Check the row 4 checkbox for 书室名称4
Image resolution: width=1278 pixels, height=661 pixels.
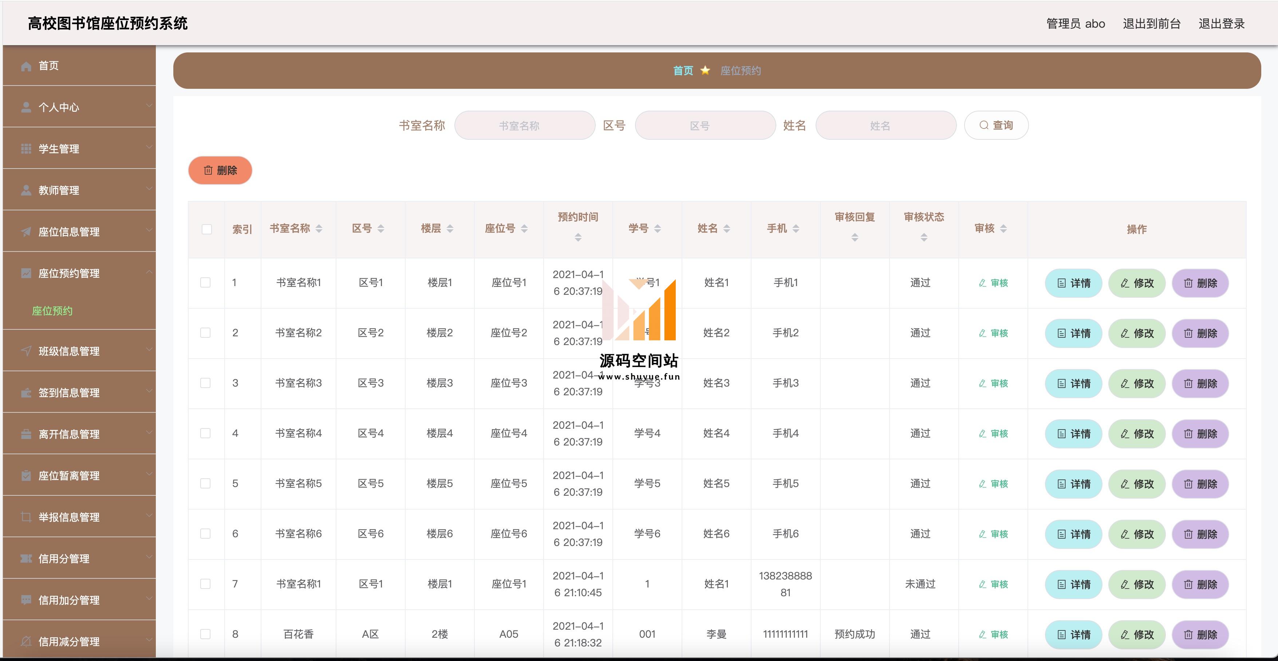pyautogui.click(x=205, y=434)
